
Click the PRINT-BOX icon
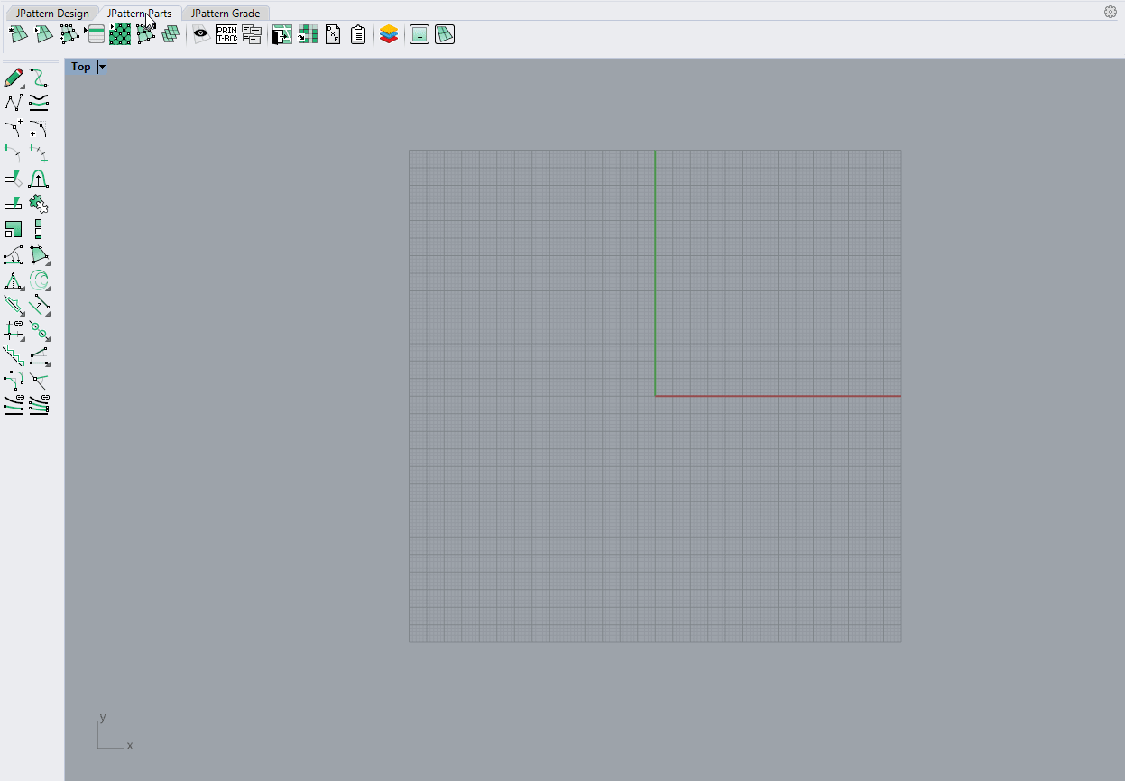[x=226, y=35]
